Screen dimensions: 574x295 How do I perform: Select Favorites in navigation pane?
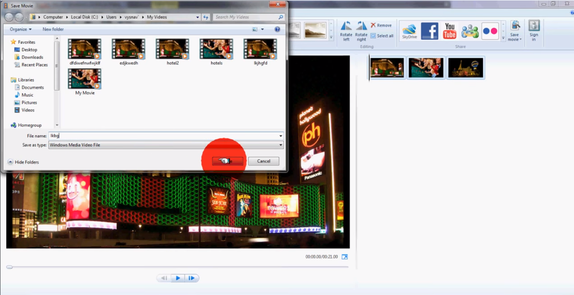[26, 42]
